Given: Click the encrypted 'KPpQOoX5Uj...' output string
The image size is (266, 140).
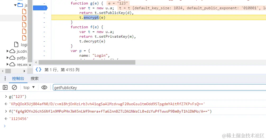Looking at the screenshot, I should click(x=107, y=104).
